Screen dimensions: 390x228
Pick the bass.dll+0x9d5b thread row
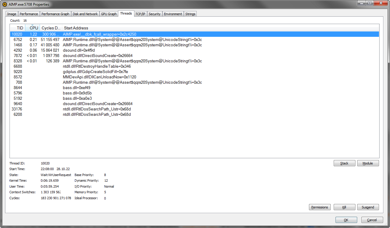click(x=194, y=93)
